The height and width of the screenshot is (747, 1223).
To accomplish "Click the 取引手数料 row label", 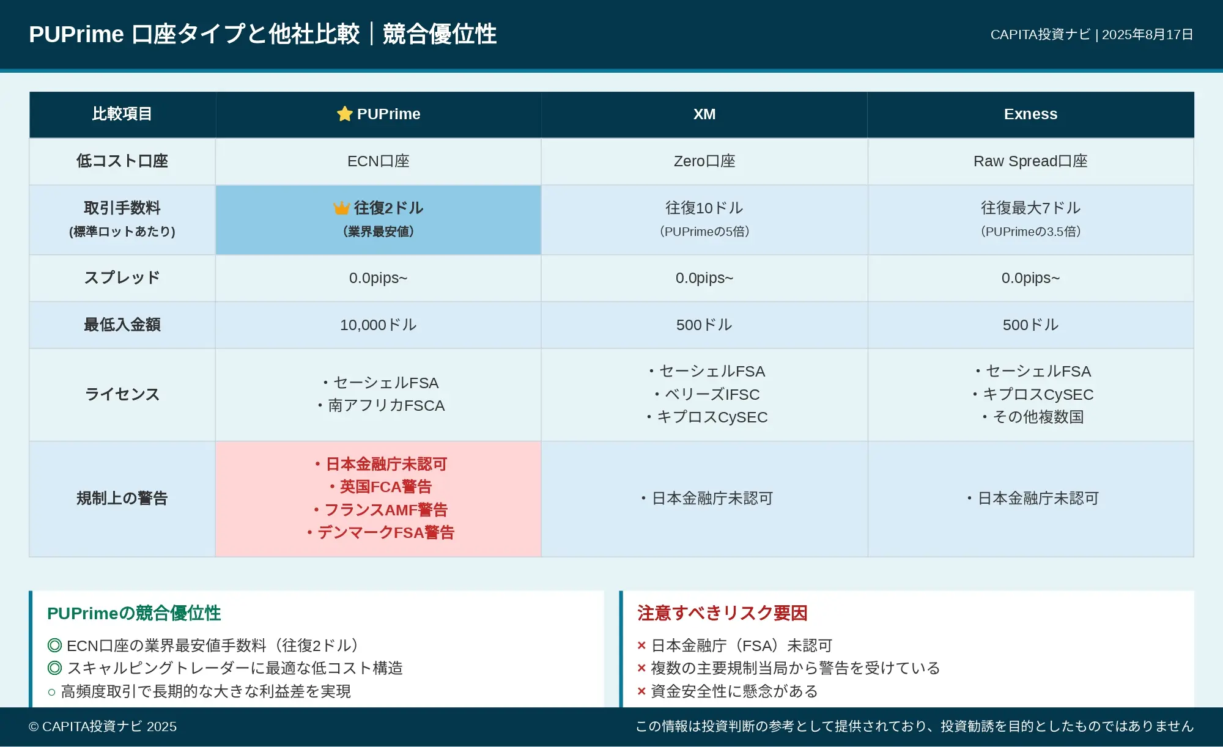I will pyautogui.click(x=122, y=208).
